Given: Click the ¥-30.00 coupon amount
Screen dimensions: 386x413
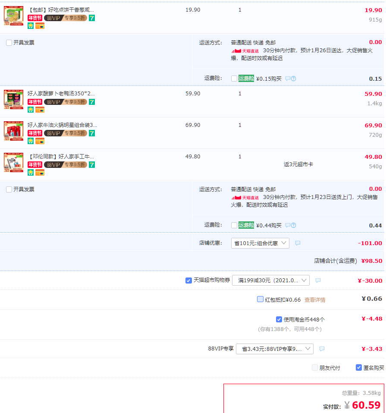Looking at the screenshot, I should coord(370,281).
